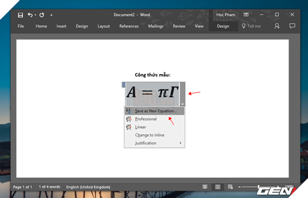
Task: Open the Design tab next to Insert
Action: coord(82,26)
